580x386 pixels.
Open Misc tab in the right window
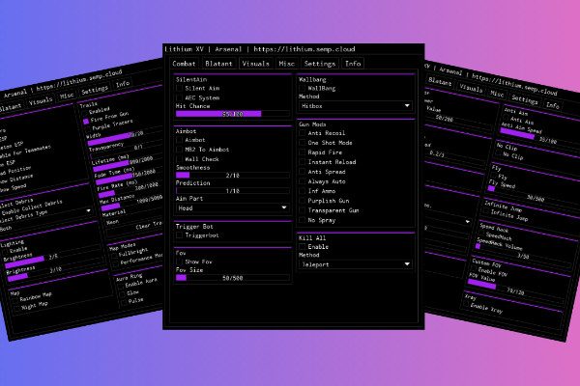[x=497, y=94]
